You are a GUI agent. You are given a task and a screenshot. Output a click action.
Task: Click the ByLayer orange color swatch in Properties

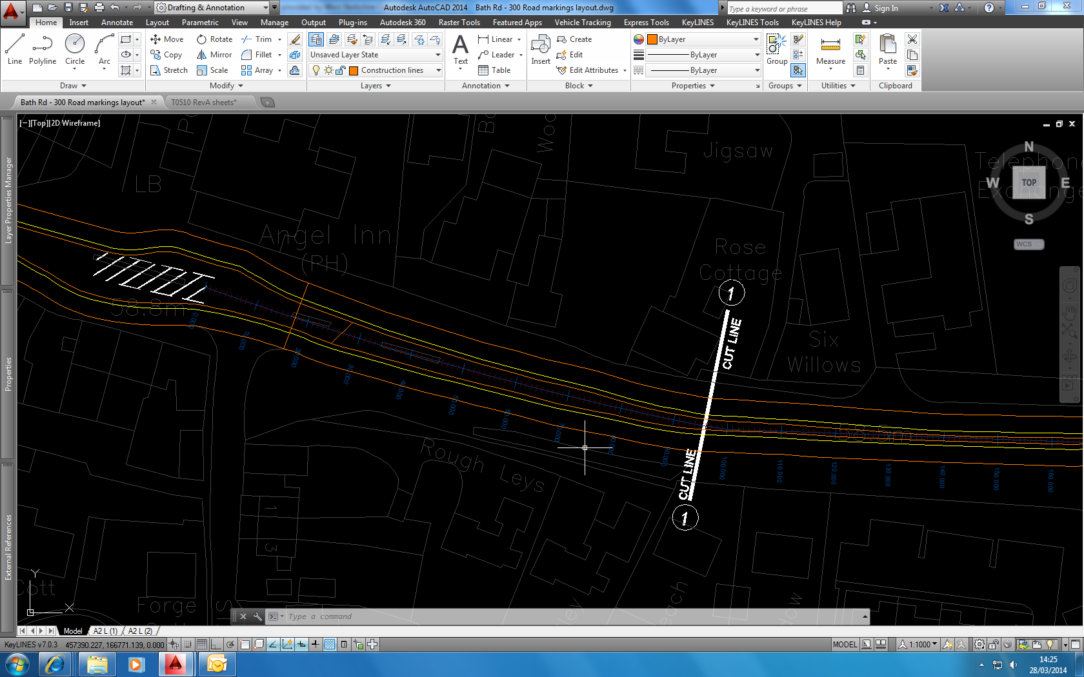pyautogui.click(x=652, y=39)
